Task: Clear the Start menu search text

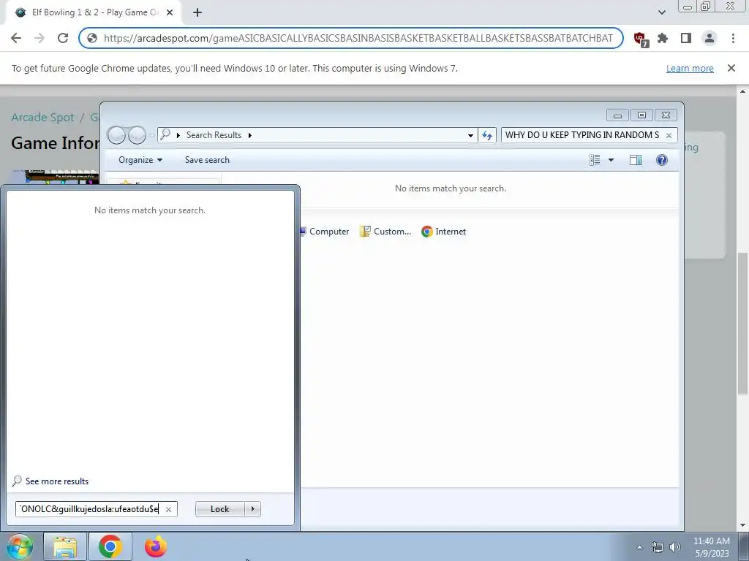Action: [168, 509]
